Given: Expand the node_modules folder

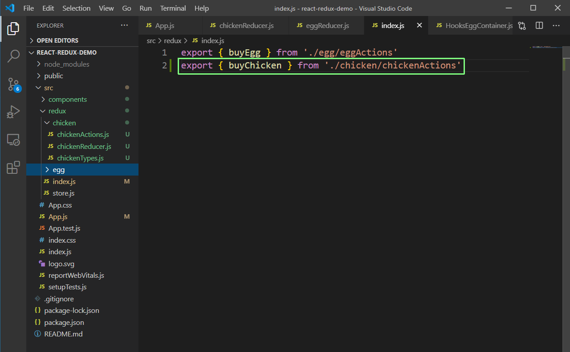Looking at the screenshot, I should [x=82, y=64].
